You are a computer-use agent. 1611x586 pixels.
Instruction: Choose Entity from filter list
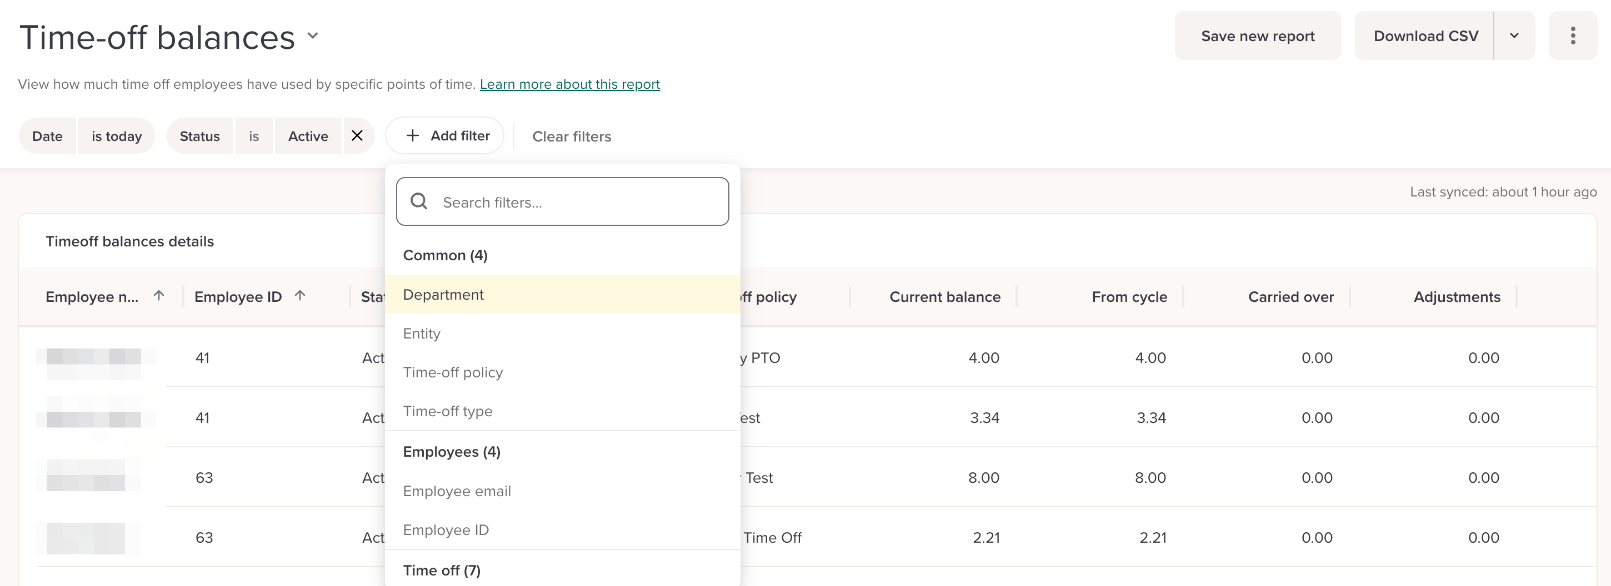tap(422, 334)
